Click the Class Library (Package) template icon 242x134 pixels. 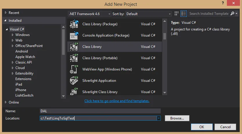(74, 24)
